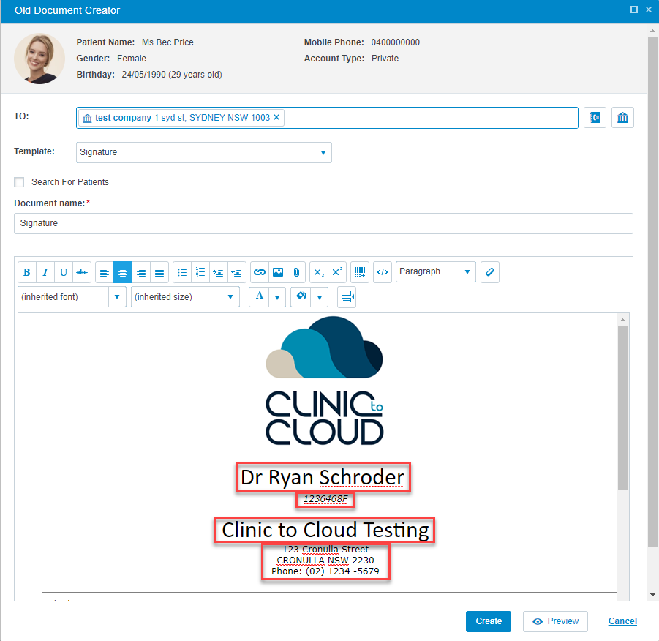Expand the background color picker arrow
This screenshot has width=659, height=641.
click(320, 297)
